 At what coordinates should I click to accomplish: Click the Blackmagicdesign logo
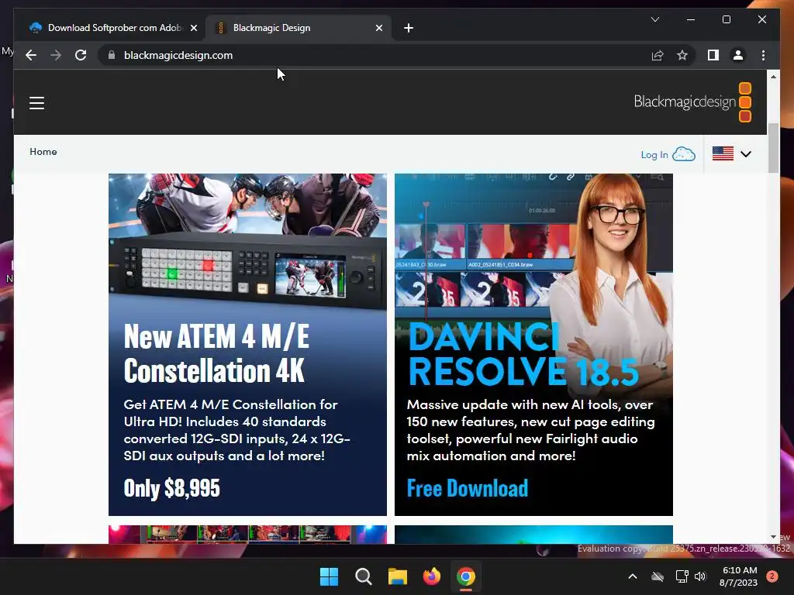coord(692,102)
